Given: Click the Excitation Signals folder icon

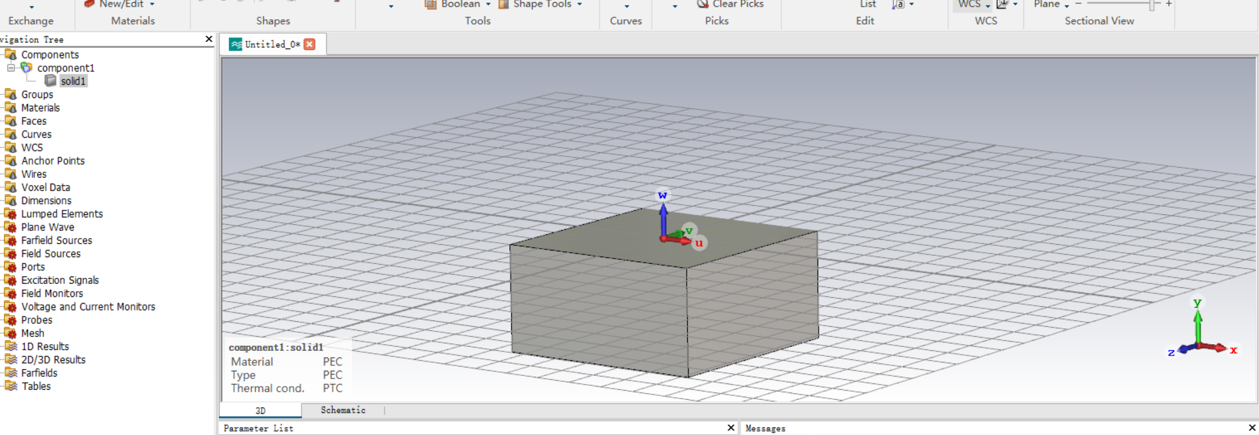Looking at the screenshot, I should [11, 280].
